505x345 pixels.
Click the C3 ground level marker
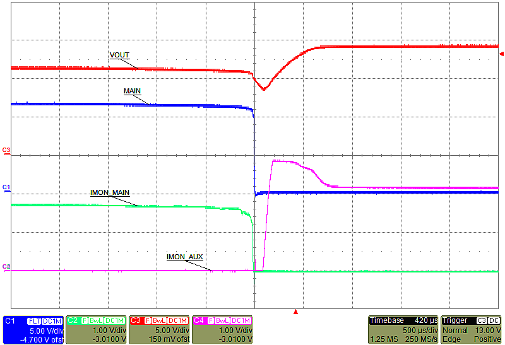pos(6,151)
